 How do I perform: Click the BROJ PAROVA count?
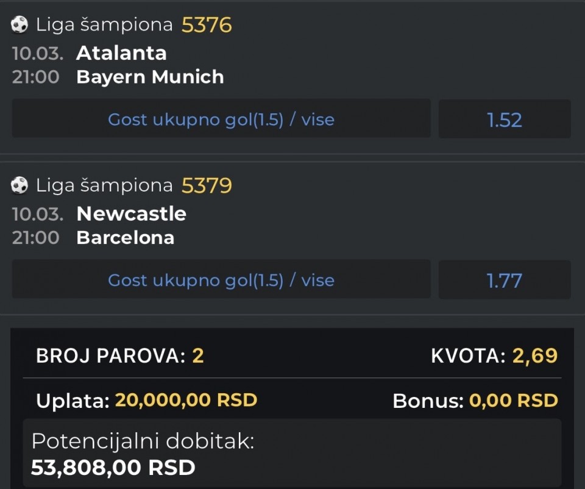coord(198,356)
